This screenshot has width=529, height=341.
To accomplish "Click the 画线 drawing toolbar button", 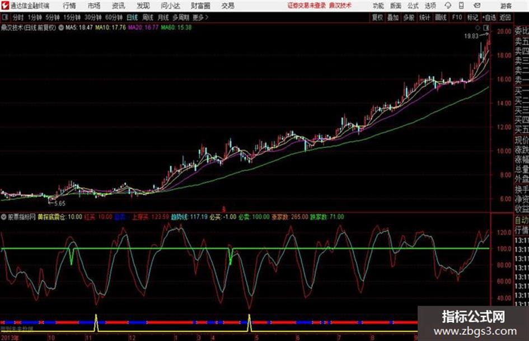I will (x=441, y=17).
